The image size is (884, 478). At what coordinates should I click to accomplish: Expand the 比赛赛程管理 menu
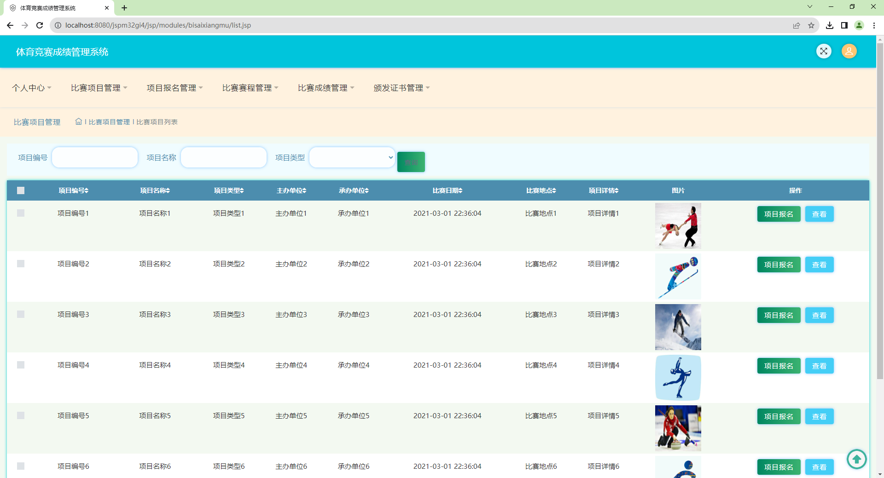point(250,88)
